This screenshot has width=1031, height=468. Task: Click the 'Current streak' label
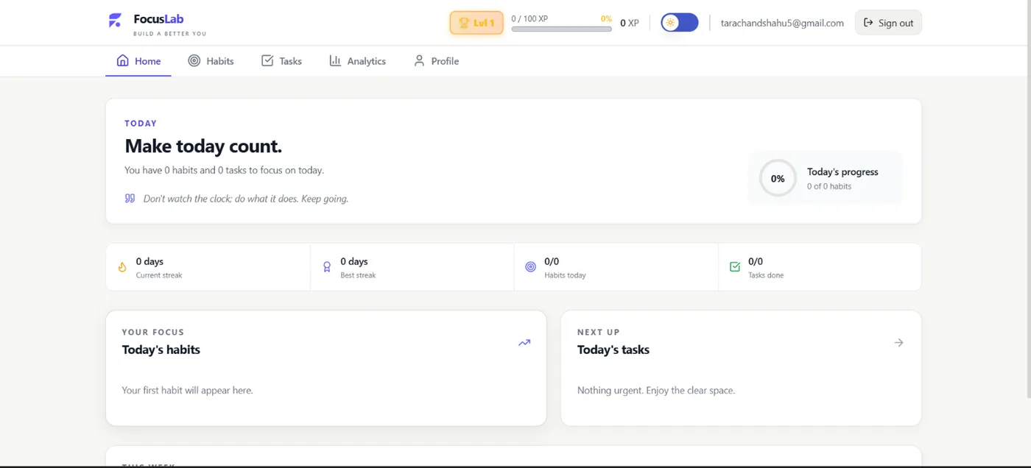click(x=159, y=275)
